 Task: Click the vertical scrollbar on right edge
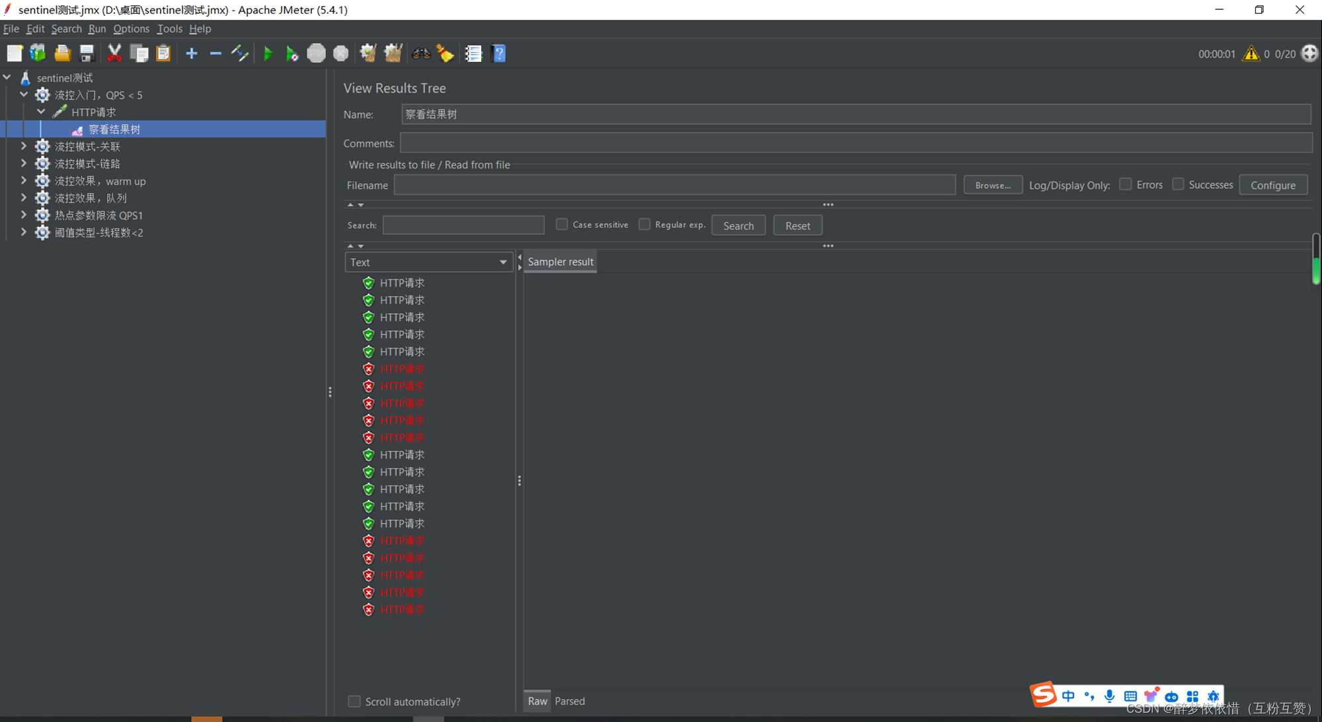(x=1315, y=259)
